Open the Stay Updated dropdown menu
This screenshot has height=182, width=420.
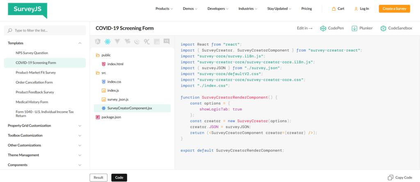[x=279, y=9]
